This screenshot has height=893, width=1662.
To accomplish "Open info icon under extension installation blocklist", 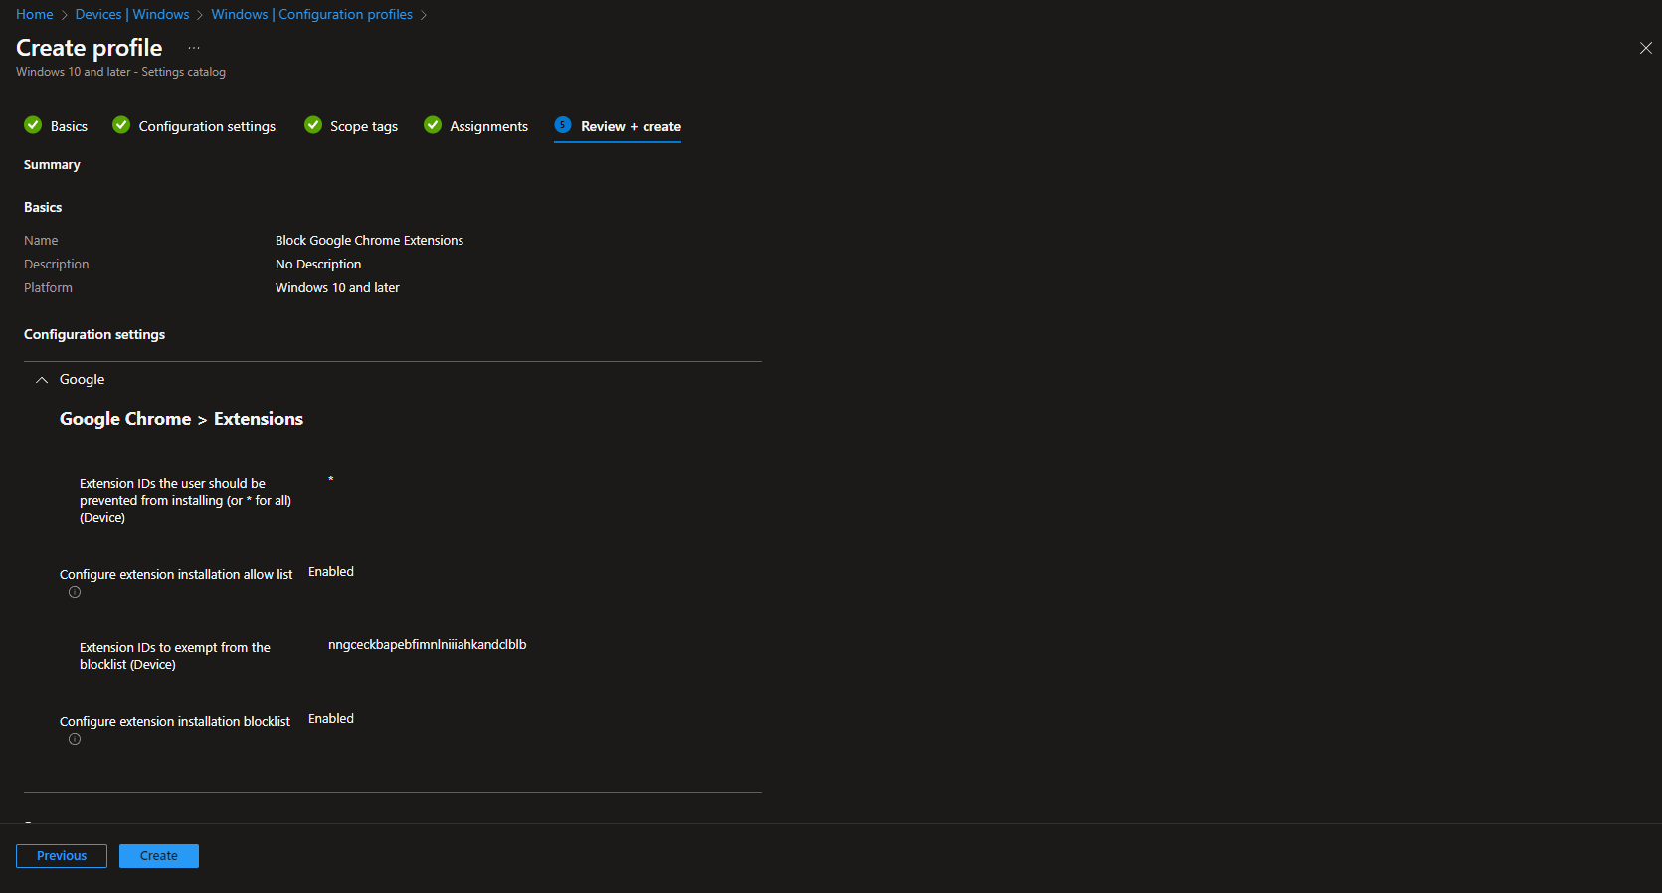I will 75,739.
